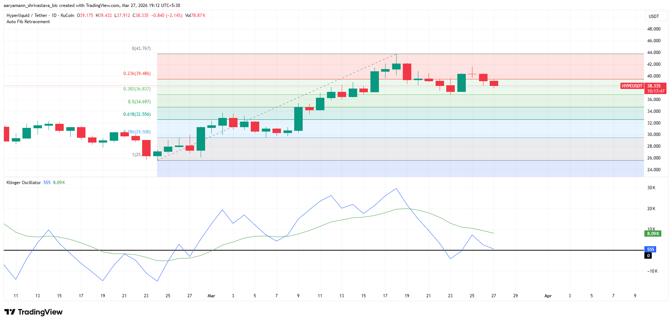Open the Klinger Oscillator indicator legend
Viewport: 672px width, 323px height.
[x=24, y=183]
